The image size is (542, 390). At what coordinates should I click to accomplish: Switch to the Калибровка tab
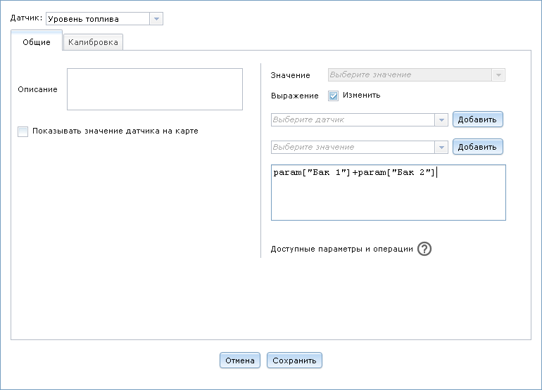coord(94,43)
